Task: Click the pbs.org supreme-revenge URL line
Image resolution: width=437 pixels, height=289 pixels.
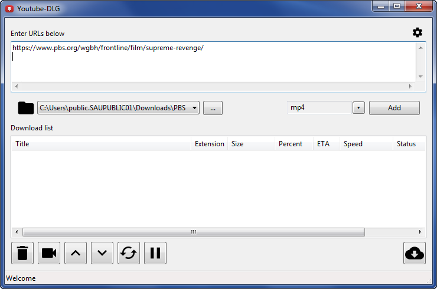Action: click(x=108, y=48)
